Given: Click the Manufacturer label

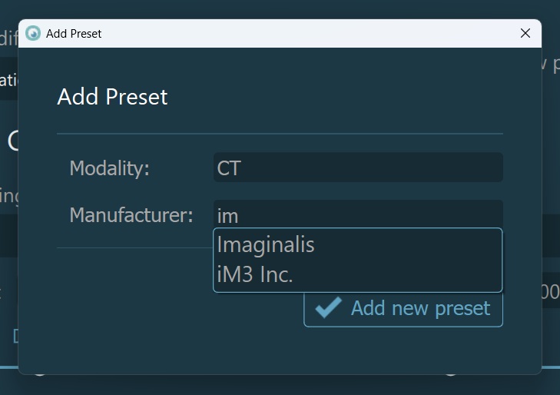Looking at the screenshot, I should (131, 215).
